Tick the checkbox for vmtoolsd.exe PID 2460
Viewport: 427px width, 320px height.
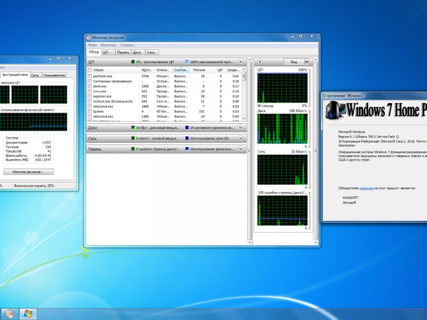(90, 106)
